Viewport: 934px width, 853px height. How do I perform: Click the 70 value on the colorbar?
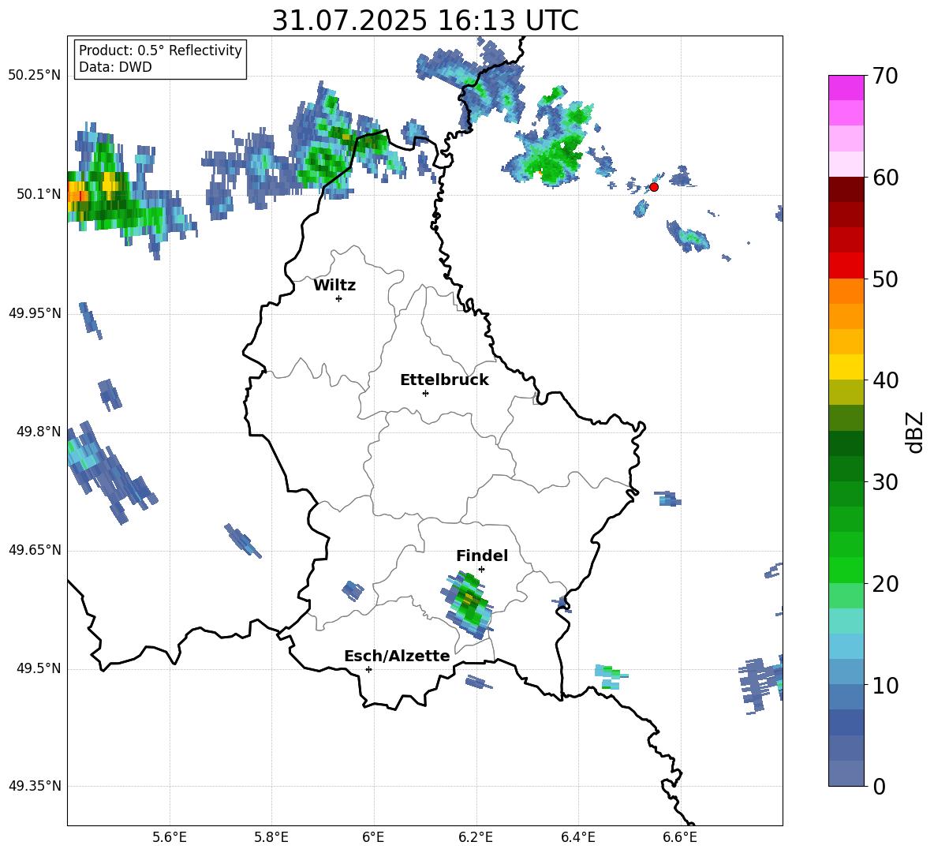coord(885,77)
